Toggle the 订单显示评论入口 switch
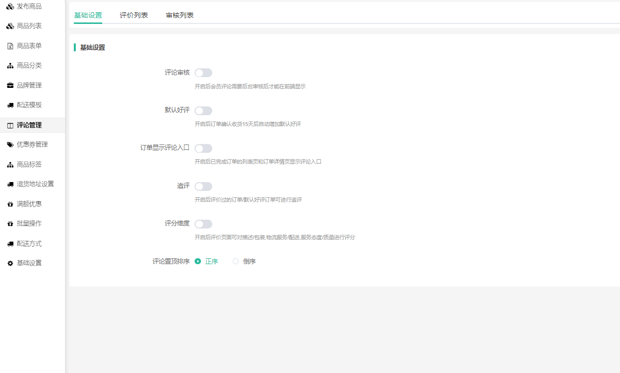This screenshot has height=373, width=620. tap(203, 148)
